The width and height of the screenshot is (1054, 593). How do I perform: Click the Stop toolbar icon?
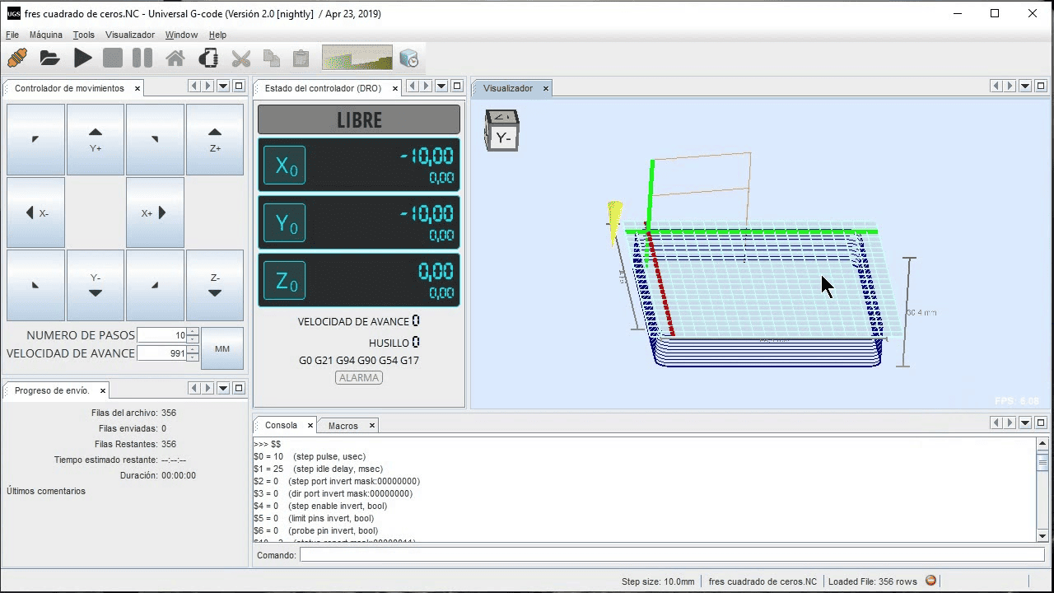(x=112, y=58)
